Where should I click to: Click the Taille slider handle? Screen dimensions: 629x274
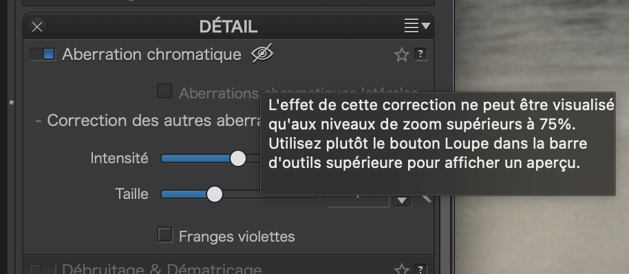[x=215, y=194]
